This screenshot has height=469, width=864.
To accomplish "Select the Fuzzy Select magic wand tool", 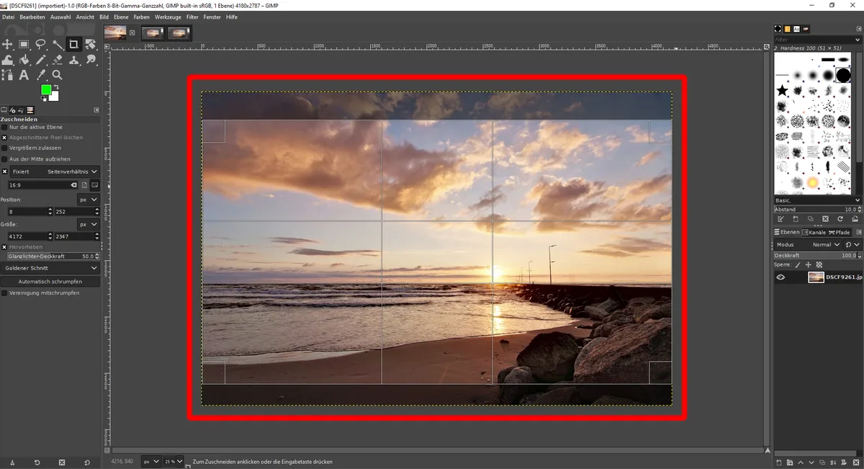I will pyautogui.click(x=57, y=45).
